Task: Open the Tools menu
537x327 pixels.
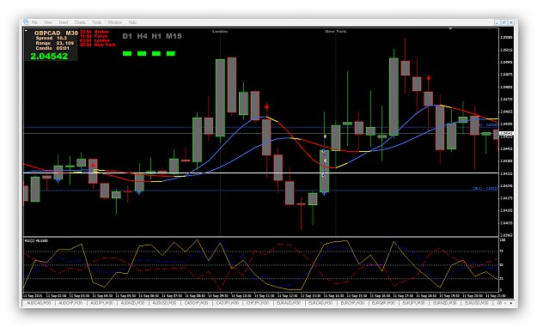Action: point(96,22)
